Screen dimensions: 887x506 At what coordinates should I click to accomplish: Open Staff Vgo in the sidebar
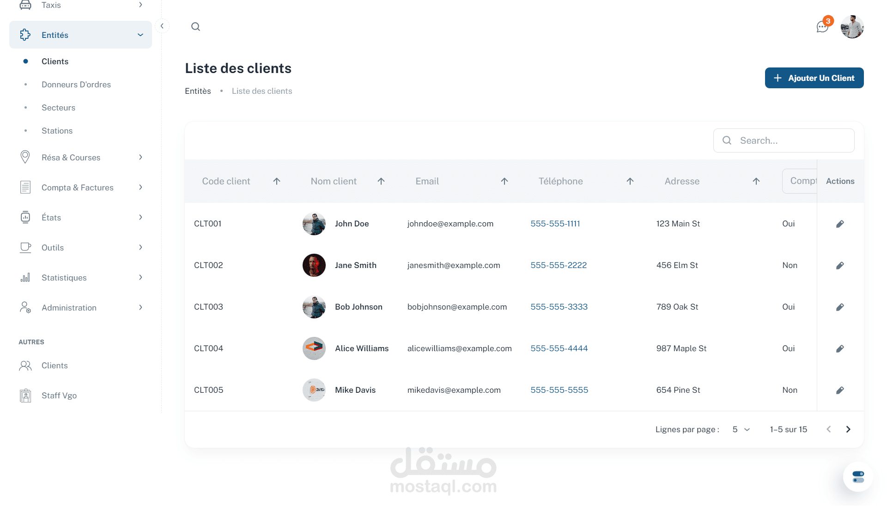coord(59,396)
